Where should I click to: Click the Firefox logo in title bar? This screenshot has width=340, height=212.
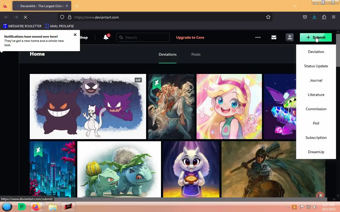click(5, 6)
